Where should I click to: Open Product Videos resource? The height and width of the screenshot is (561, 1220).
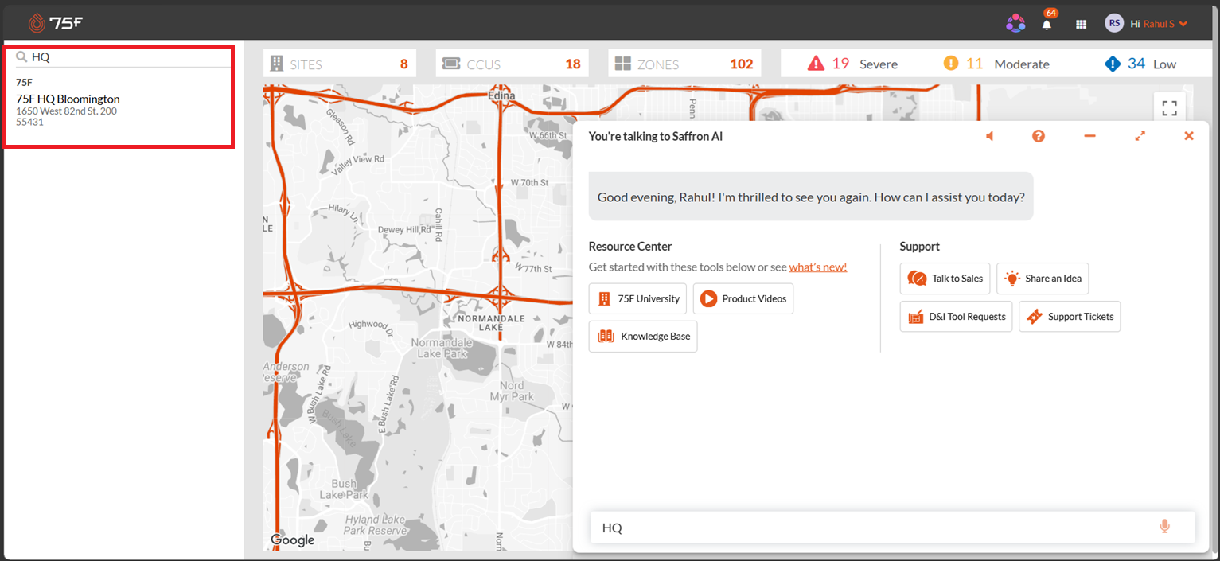tap(743, 298)
